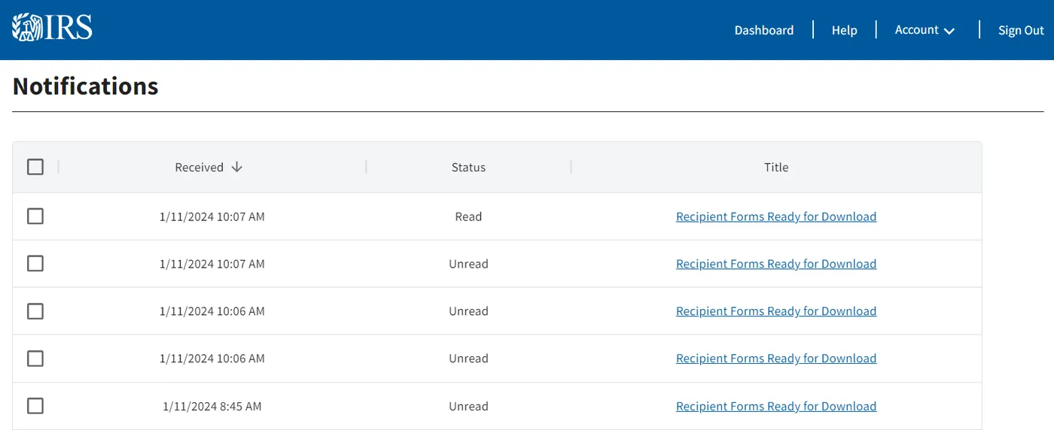Screen dimensions: 1054x430
Task: Click the IRS logo in the header
Action: coord(52,28)
